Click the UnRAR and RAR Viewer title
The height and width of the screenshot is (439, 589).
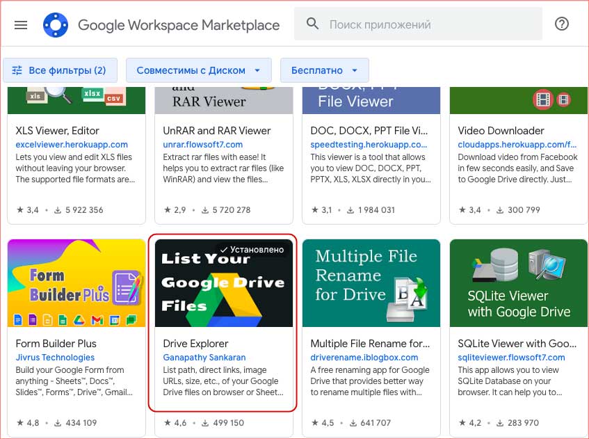217,130
